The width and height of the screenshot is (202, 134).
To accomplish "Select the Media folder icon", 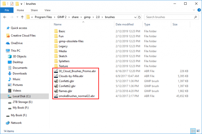I will (x=56, y=51).
